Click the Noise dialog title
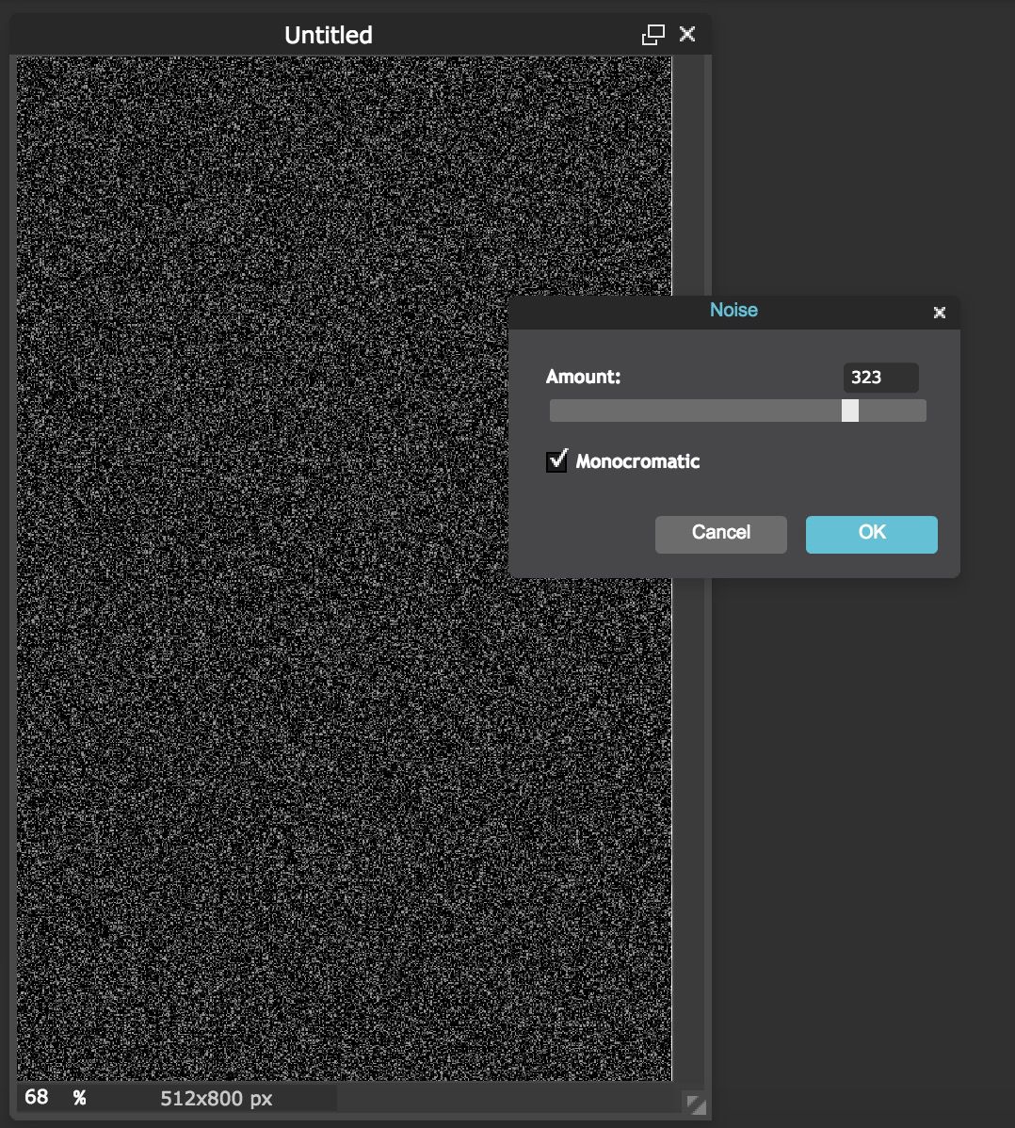The image size is (1015, 1128). (x=733, y=310)
